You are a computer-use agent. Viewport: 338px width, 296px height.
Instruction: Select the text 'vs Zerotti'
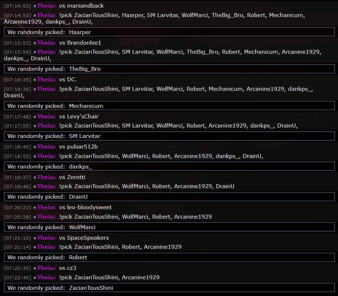pyautogui.click(x=72, y=177)
